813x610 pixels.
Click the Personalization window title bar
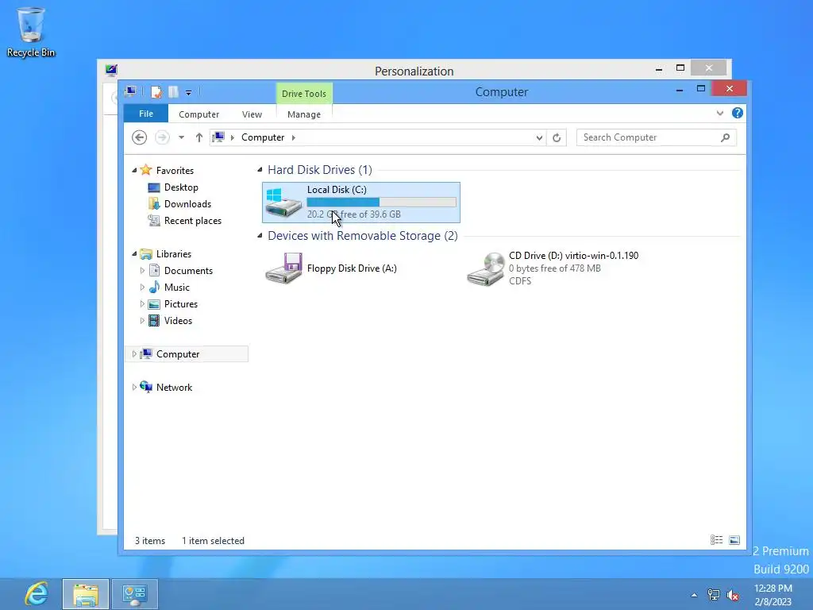click(x=414, y=71)
